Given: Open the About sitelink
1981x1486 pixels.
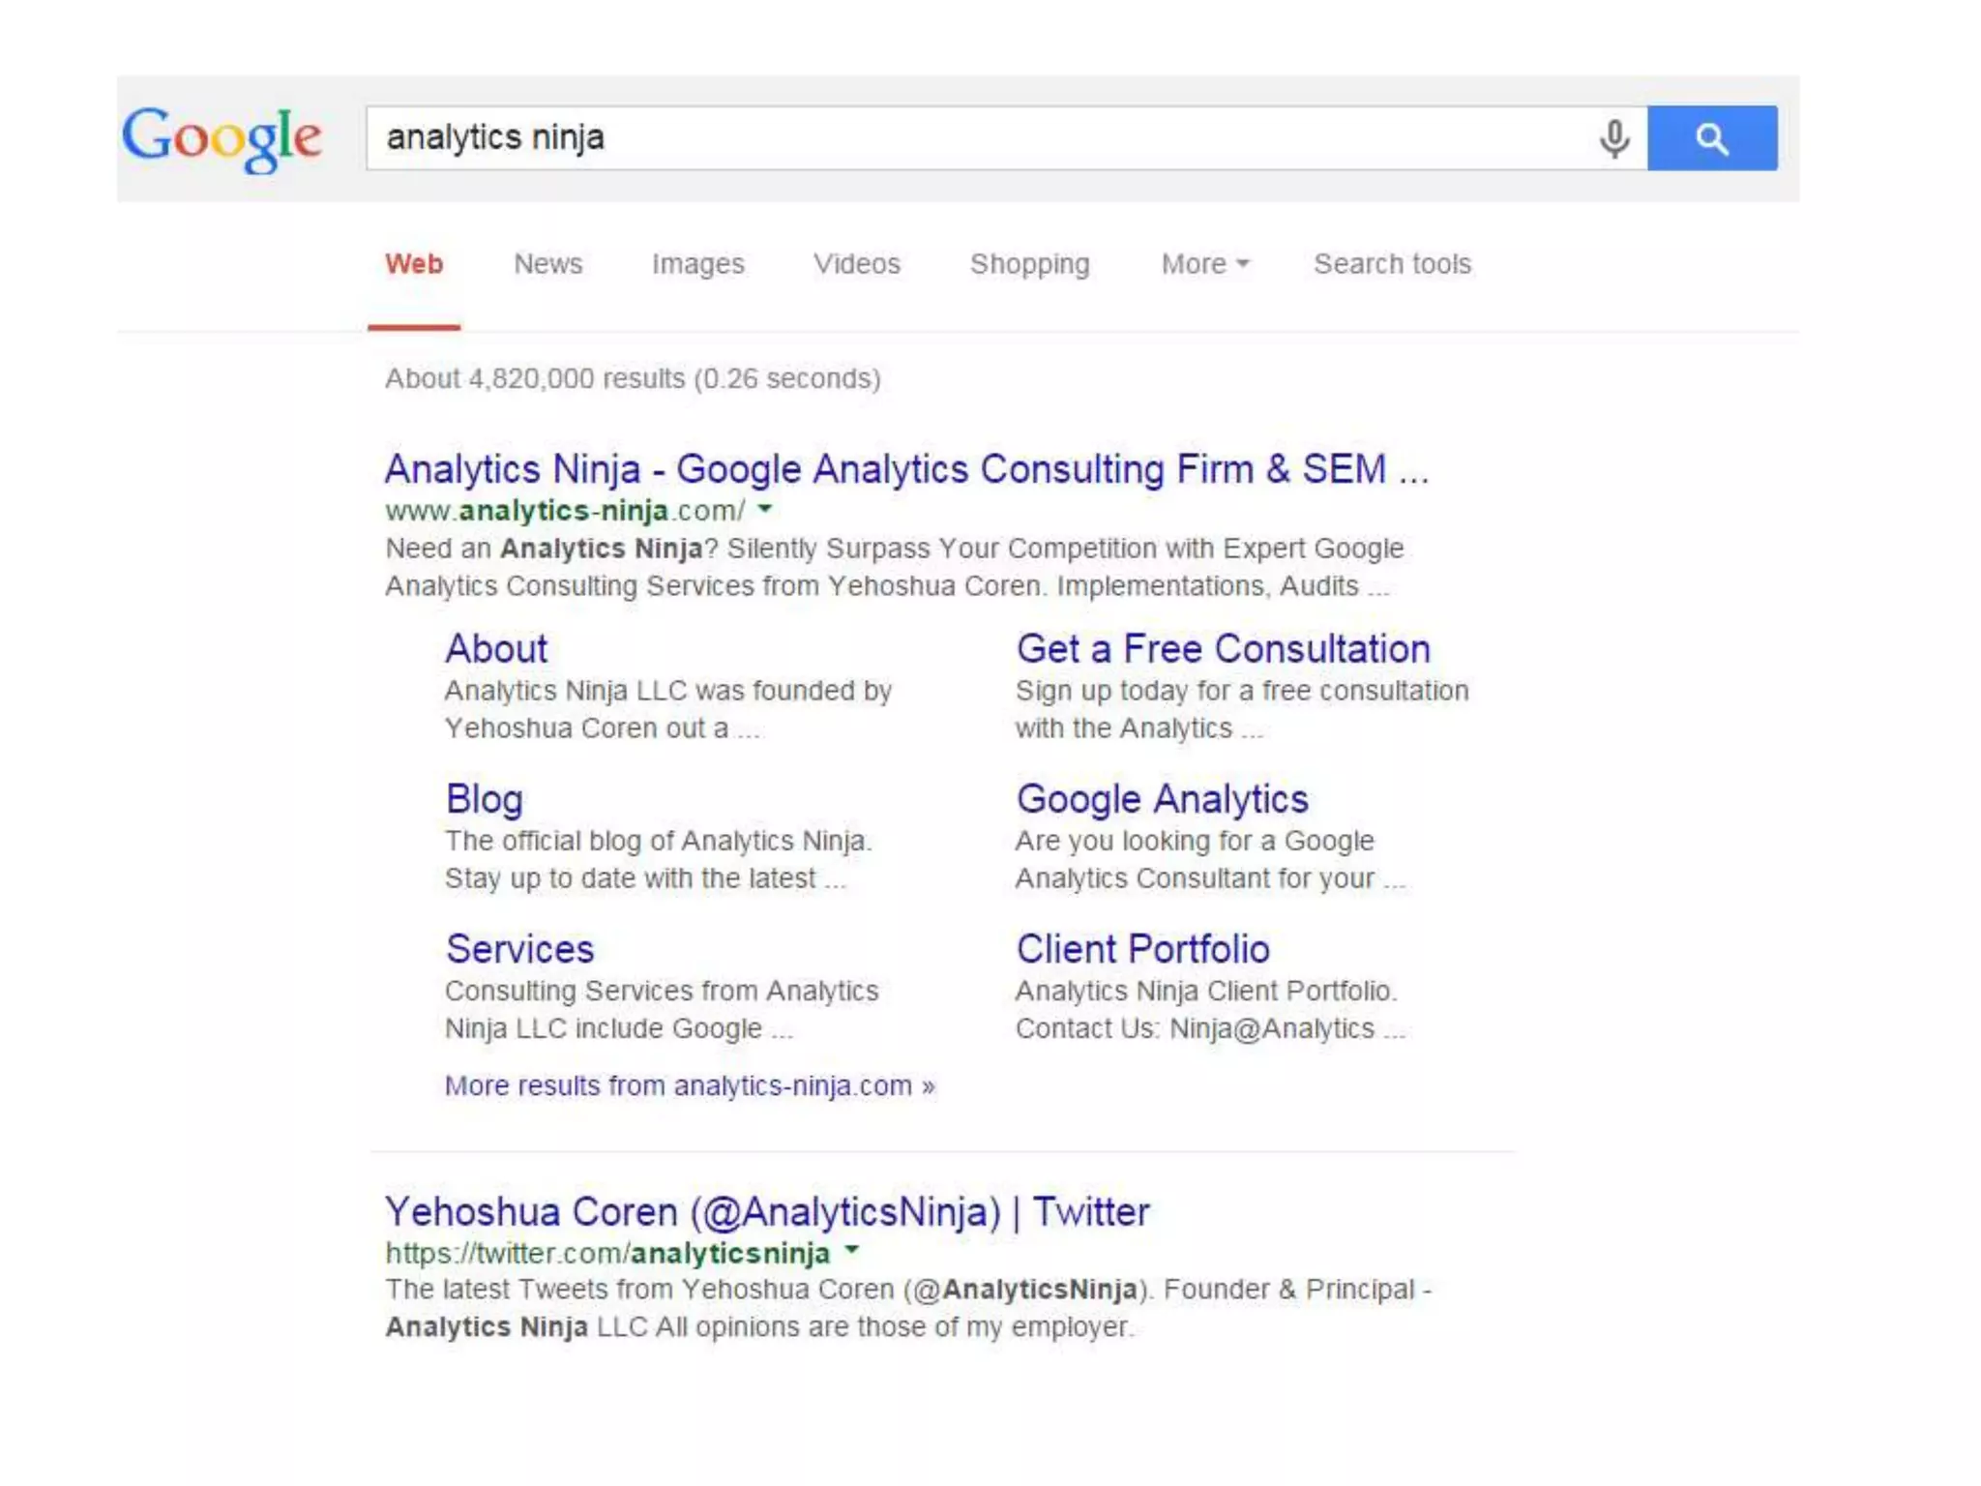Looking at the screenshot, I should coord(496,649).
